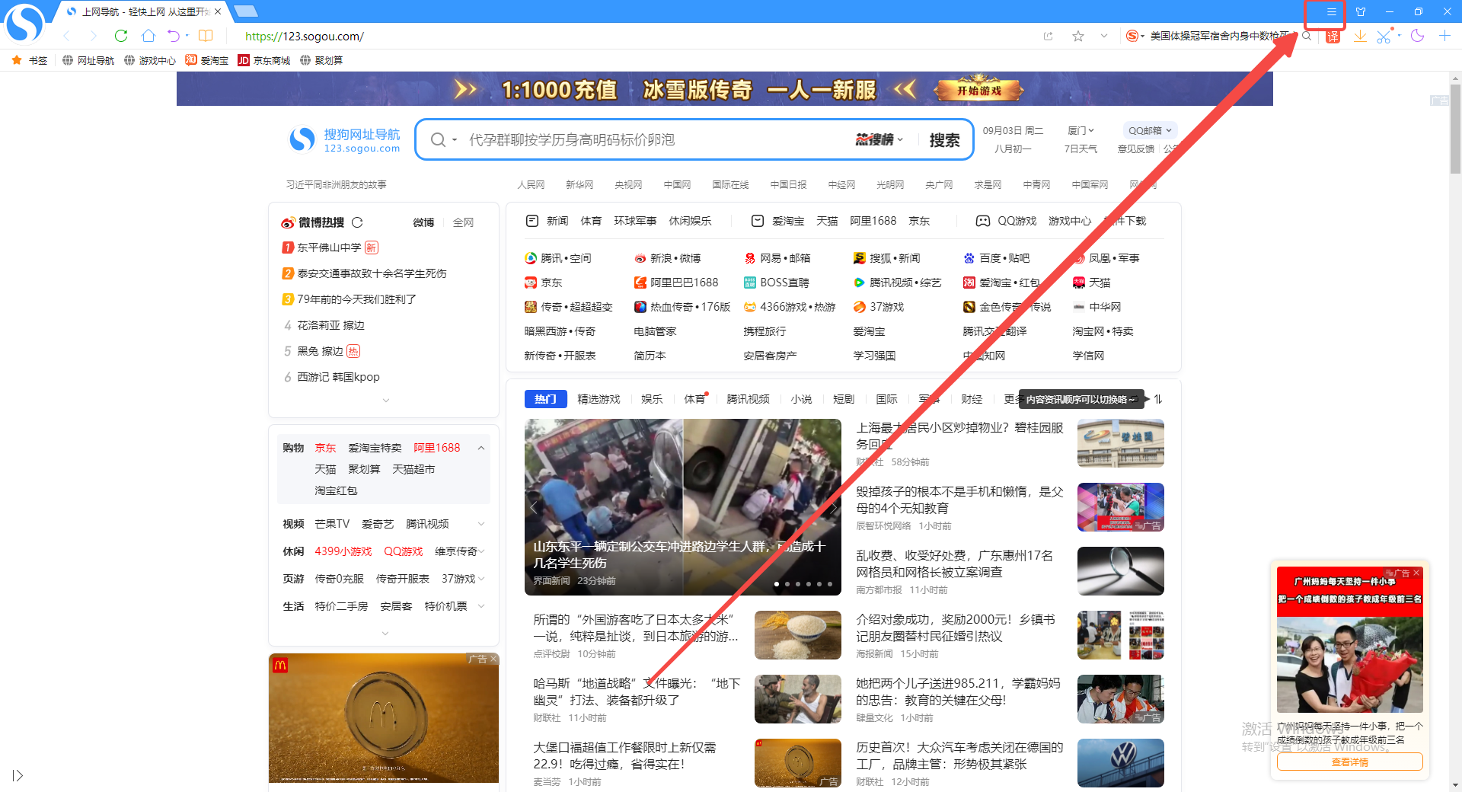This screenshot has height=792, width=1462.
Task: Switch hot search to 全网 tab
Action: click(x=463, y=222)
